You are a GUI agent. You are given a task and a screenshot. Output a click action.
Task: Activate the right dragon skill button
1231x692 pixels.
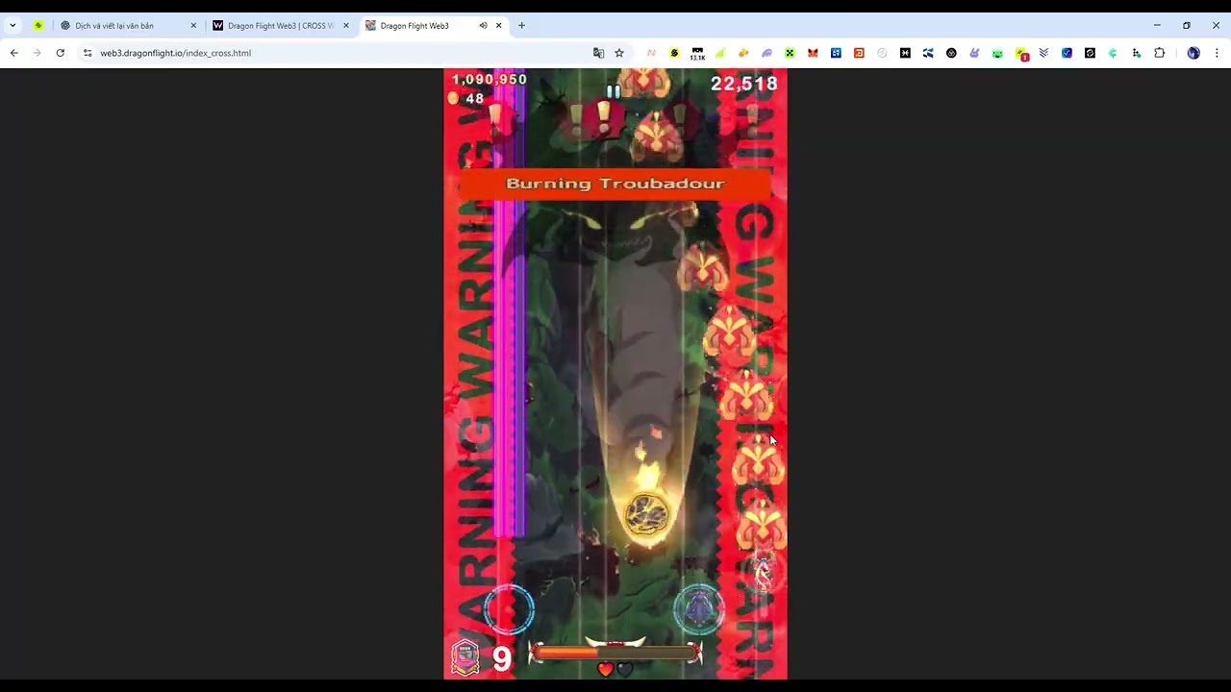pos(699,608)
